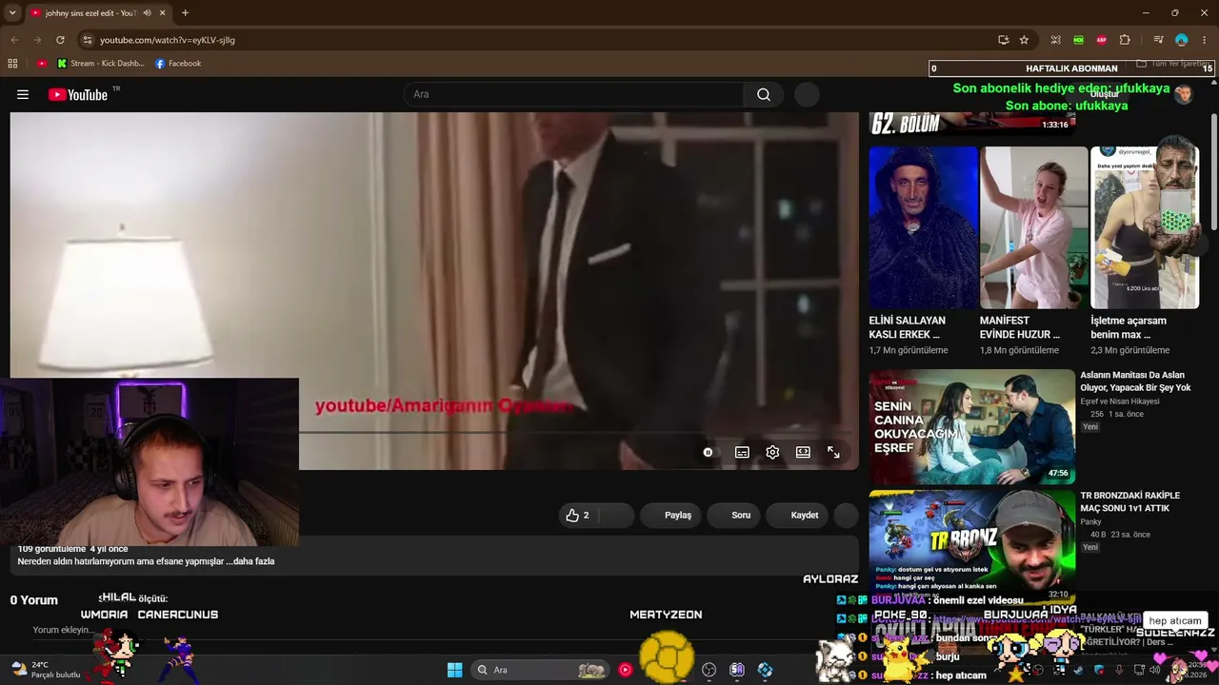Viewport: 1219px width, 685px height.
Task: Play the "İşletme açarsam benim max" short
Action: [x=1145, y=227]
